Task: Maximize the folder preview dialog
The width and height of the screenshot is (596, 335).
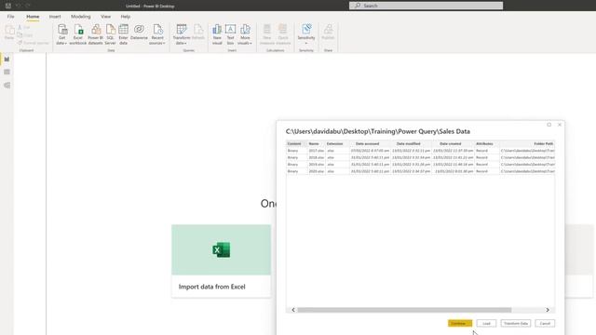Action: tap(549, 125)
